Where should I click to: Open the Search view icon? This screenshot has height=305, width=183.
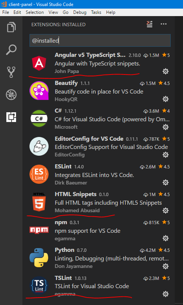pyautogui.click(x=11, y=50)
